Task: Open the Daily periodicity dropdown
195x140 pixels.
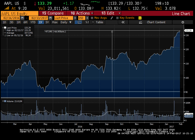Action: (66, 22)
